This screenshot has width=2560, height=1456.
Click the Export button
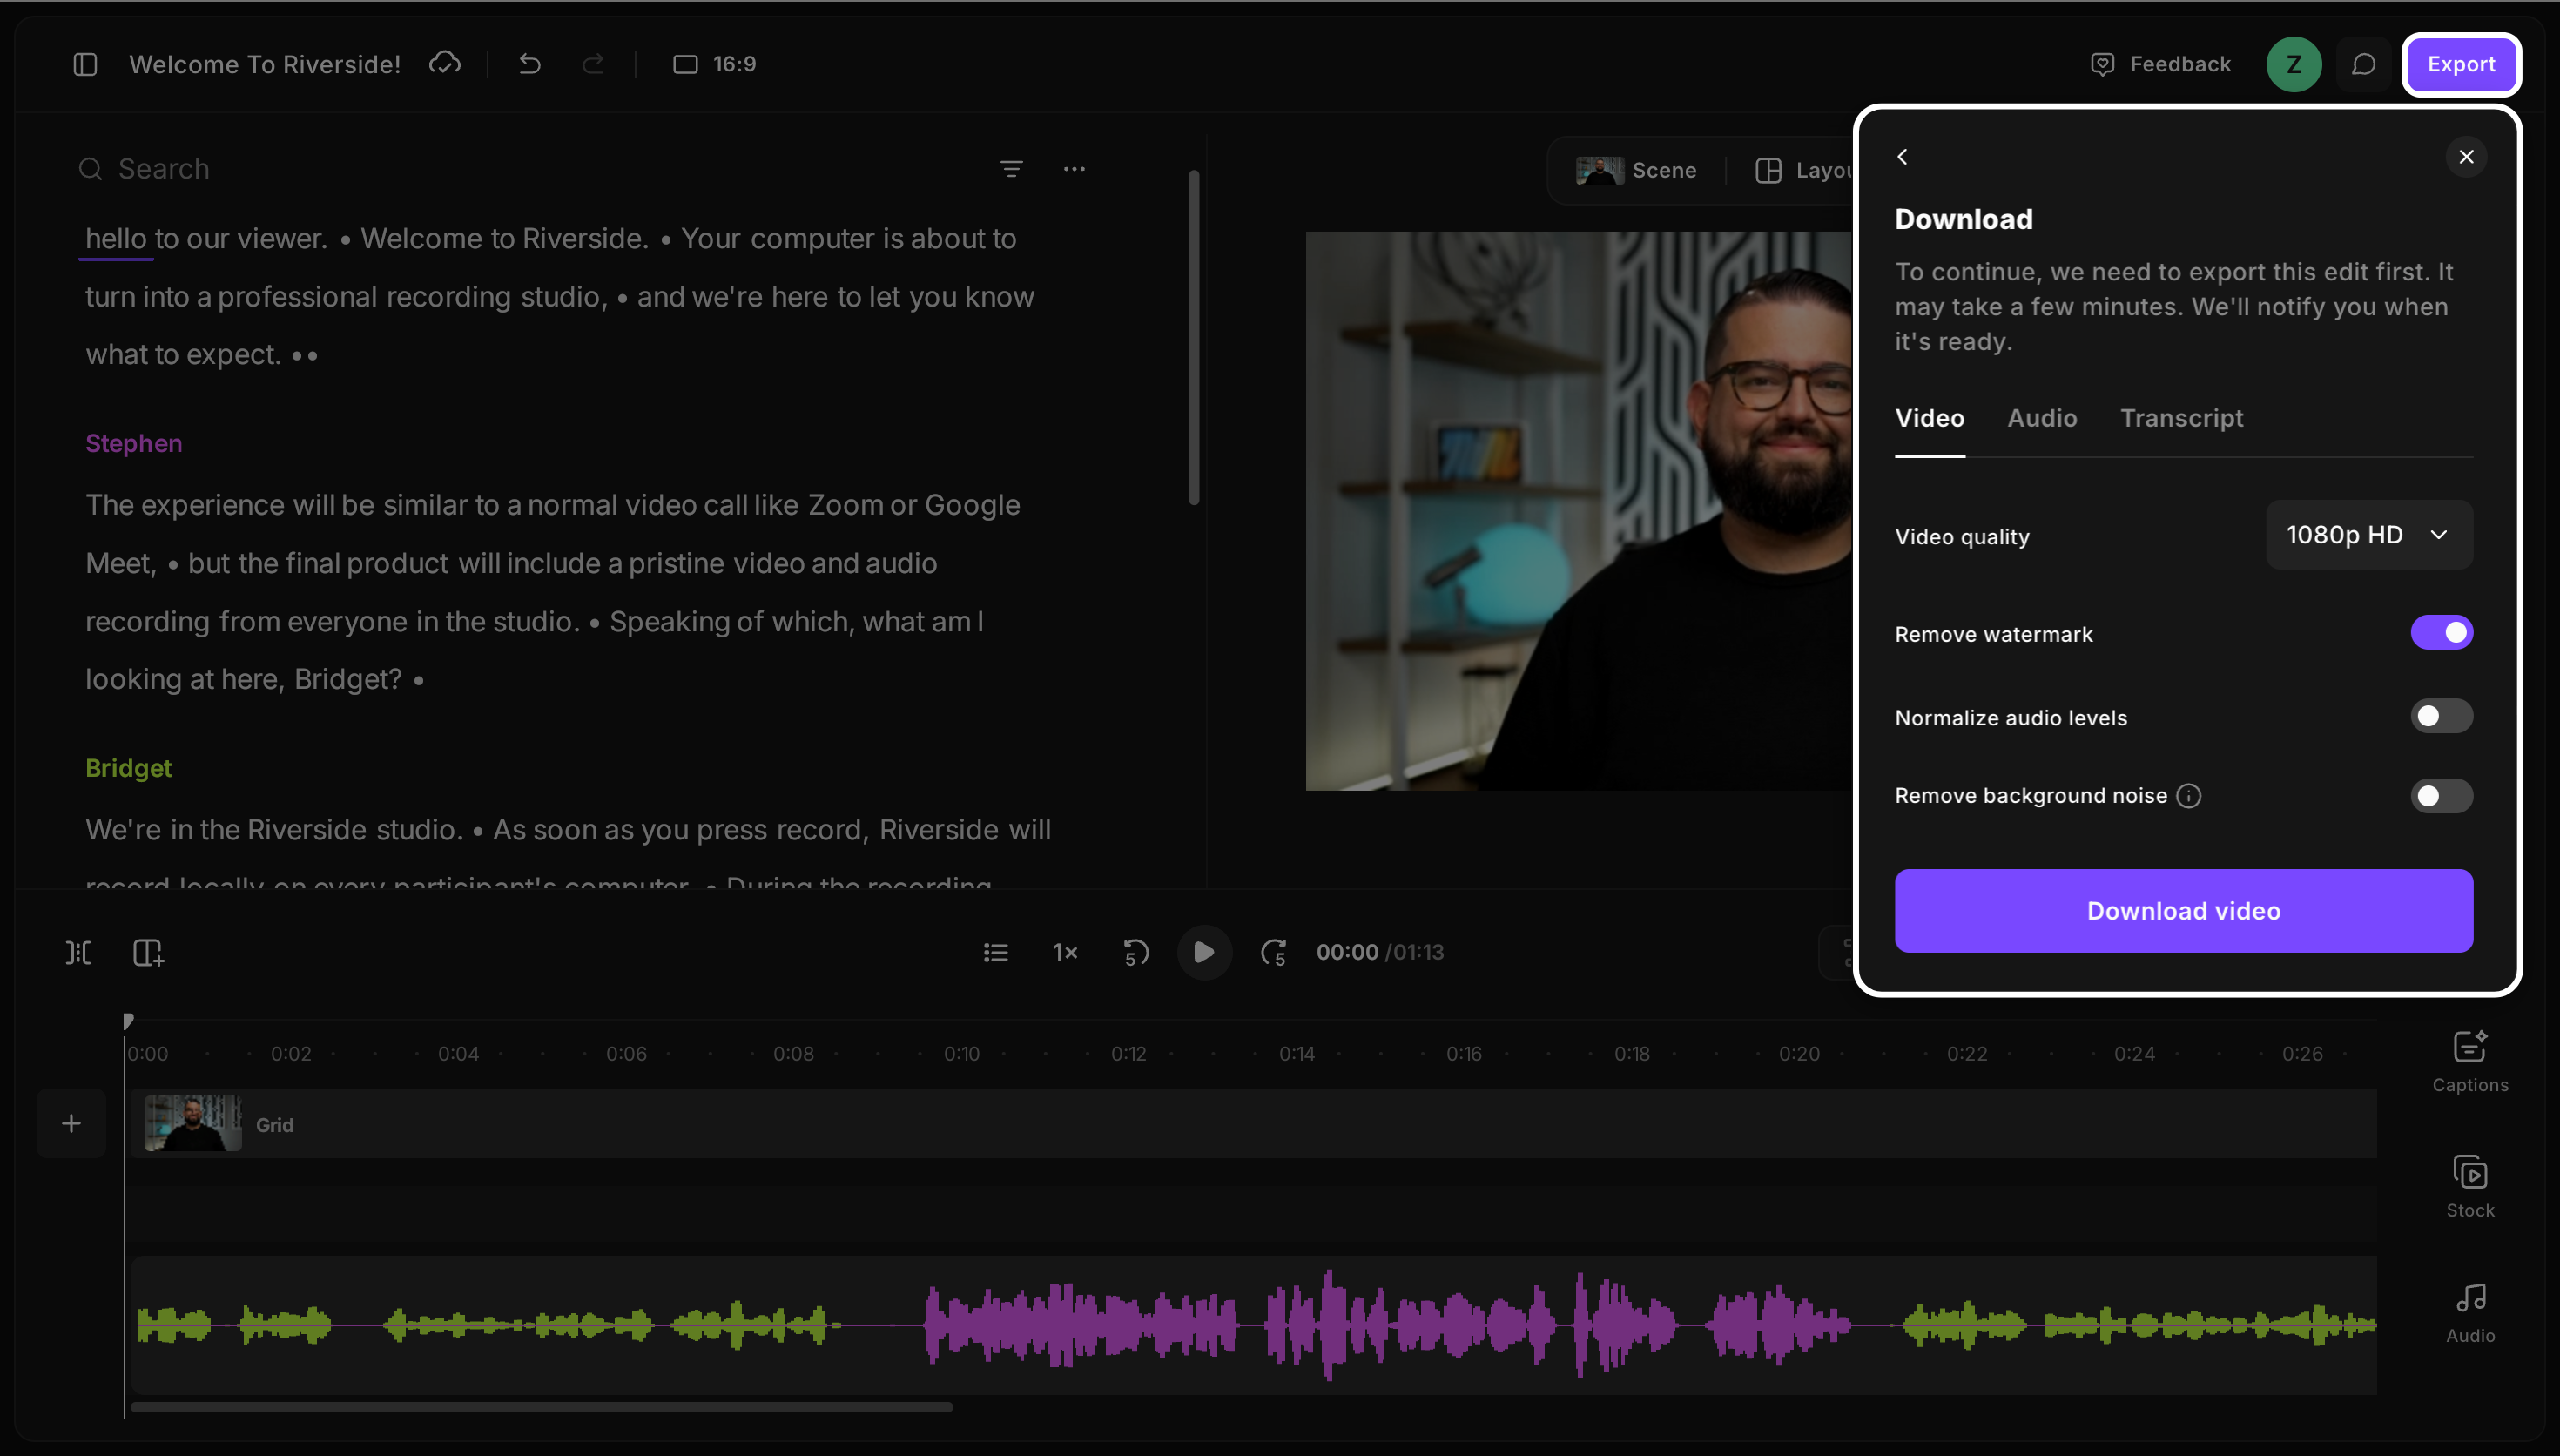2461,64
